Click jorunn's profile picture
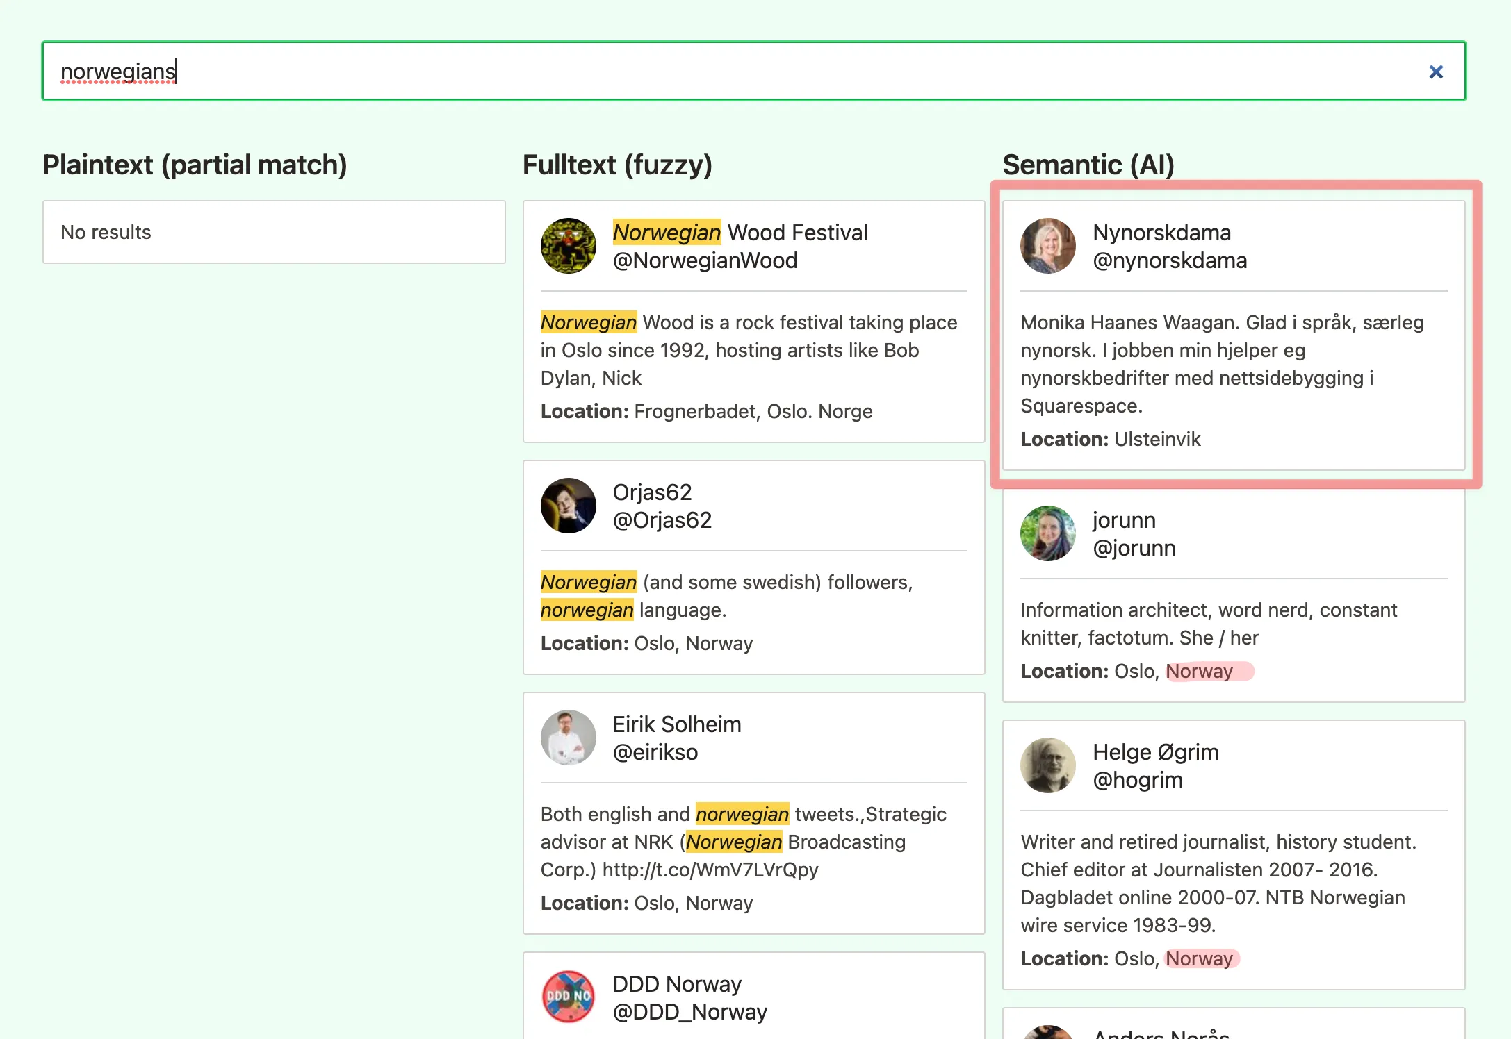 pyautogui.click(x=1047, y=533)
